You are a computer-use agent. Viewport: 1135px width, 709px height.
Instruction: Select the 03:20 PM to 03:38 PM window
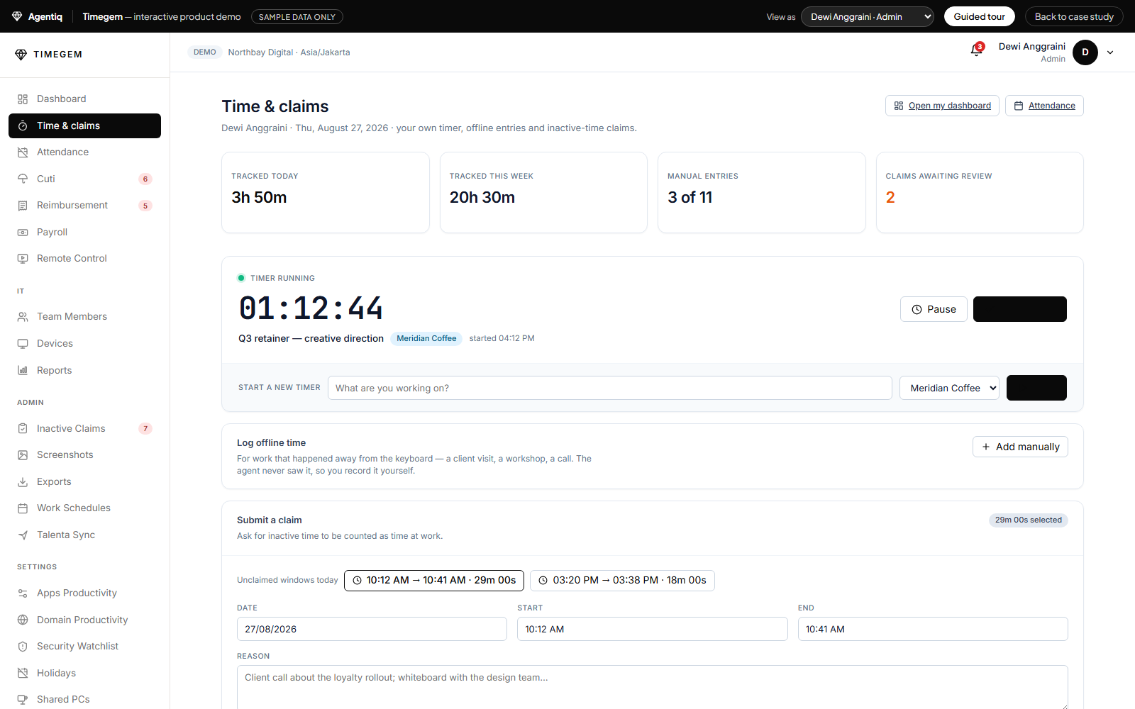tap(622, 581)
